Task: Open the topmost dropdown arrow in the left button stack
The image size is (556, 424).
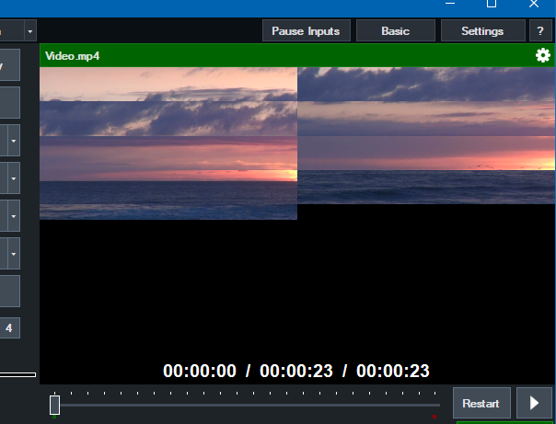Action: 14,143
